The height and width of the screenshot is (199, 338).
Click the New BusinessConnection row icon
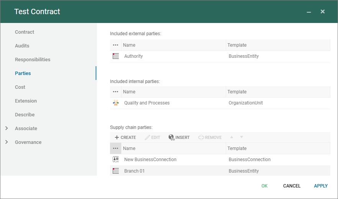[116, 160]
